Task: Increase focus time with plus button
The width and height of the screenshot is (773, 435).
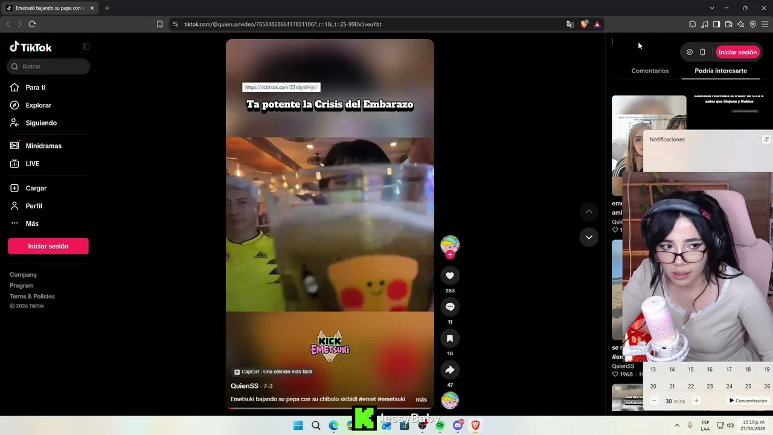Action: pos(696,401)
